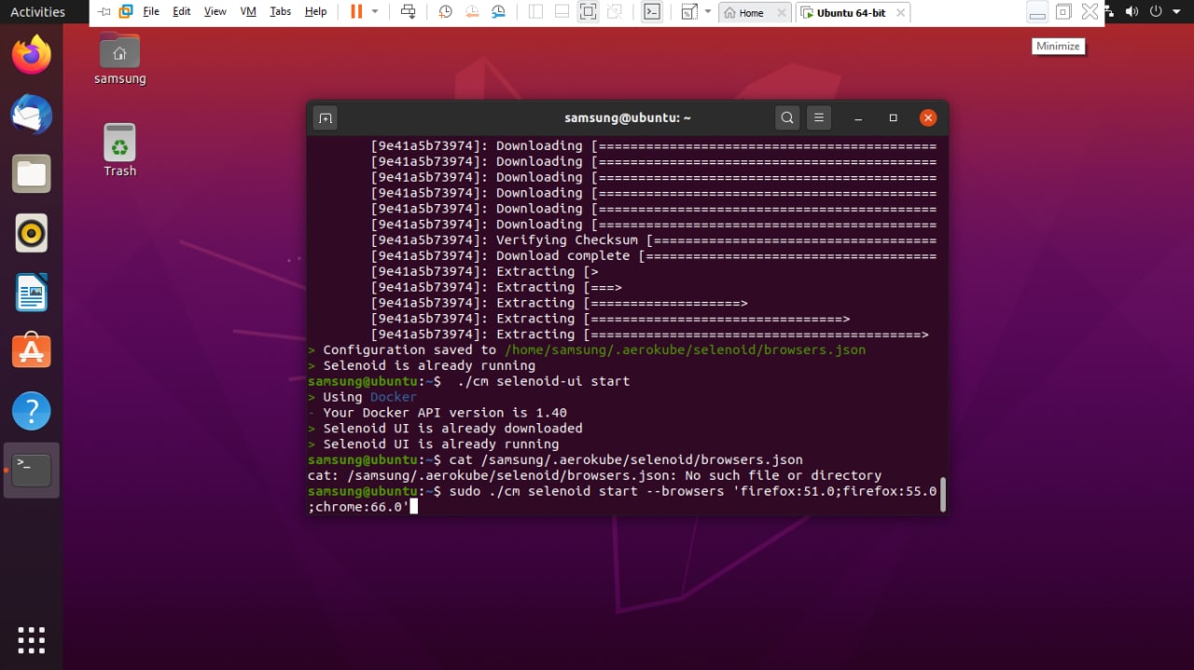Pause the virtual machine
Screen dimensions: 1194x670
coord(356,12)
